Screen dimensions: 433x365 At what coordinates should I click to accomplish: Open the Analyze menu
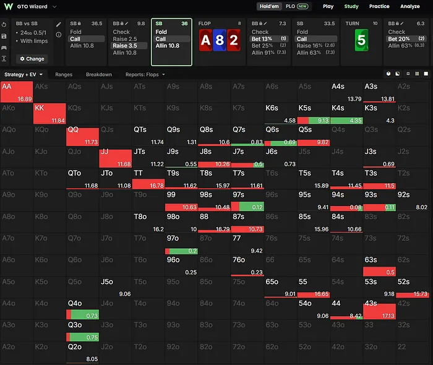tap(409, 6)
